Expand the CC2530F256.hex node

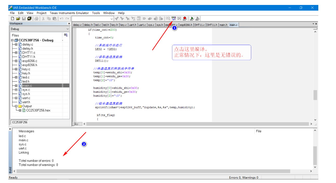[20, 110]
